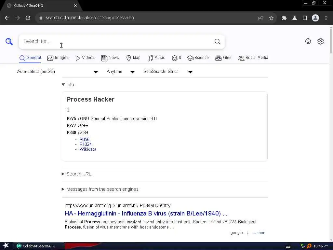Open the P856 link
The width and height of the screenshot is (333, 250).
pos(84,139)
